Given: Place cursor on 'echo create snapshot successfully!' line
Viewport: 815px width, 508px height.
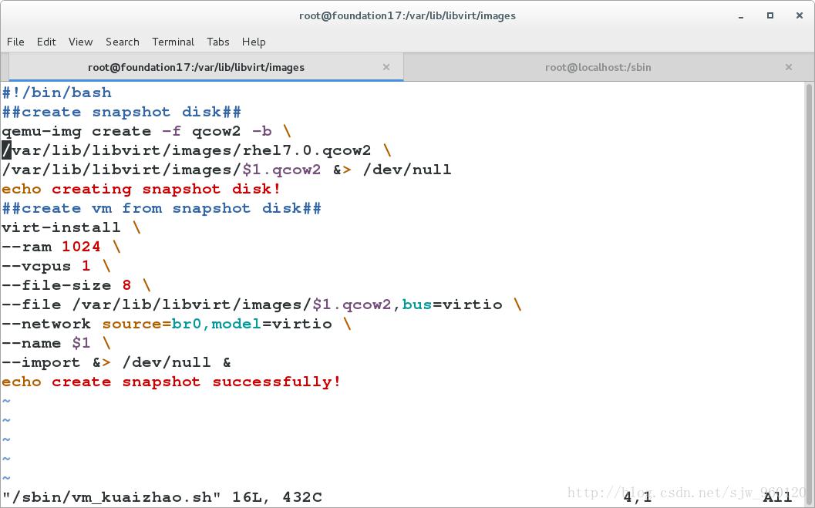Looking at the screenshot, I should (x=171, y=382).
